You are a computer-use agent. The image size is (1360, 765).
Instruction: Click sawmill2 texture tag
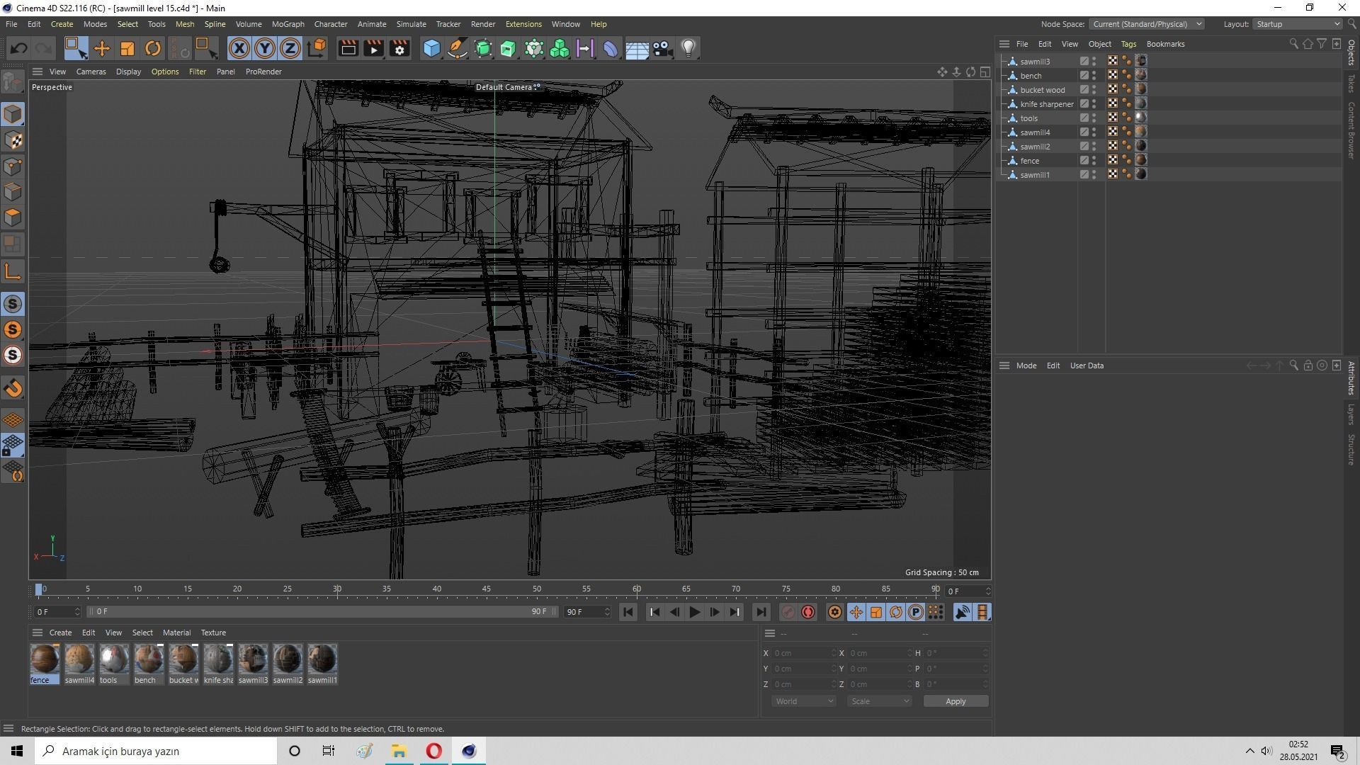click(1141, 146)
